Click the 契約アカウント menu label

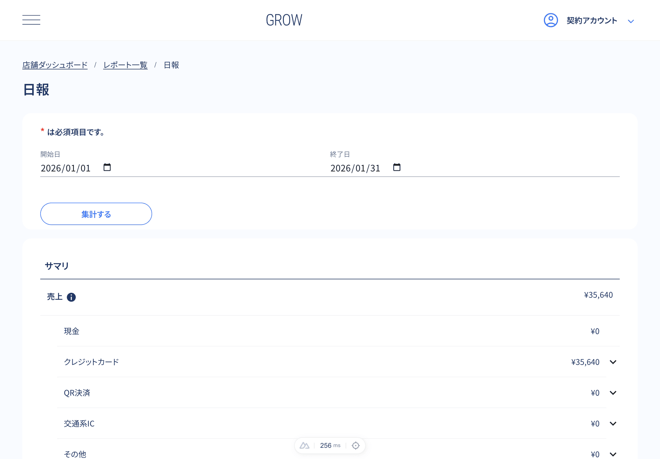click(591, 21)
